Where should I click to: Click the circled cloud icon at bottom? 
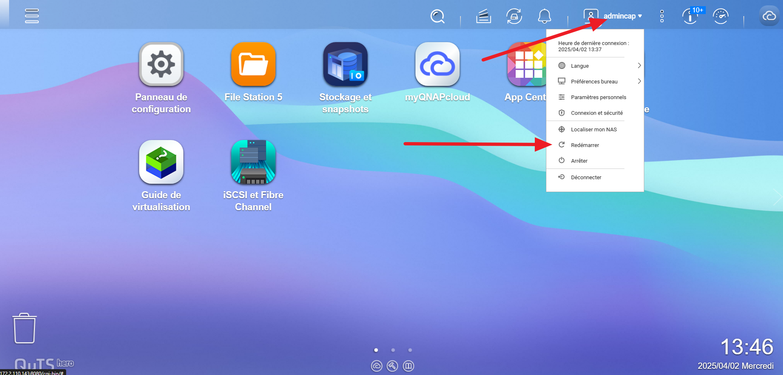(377, 366)
